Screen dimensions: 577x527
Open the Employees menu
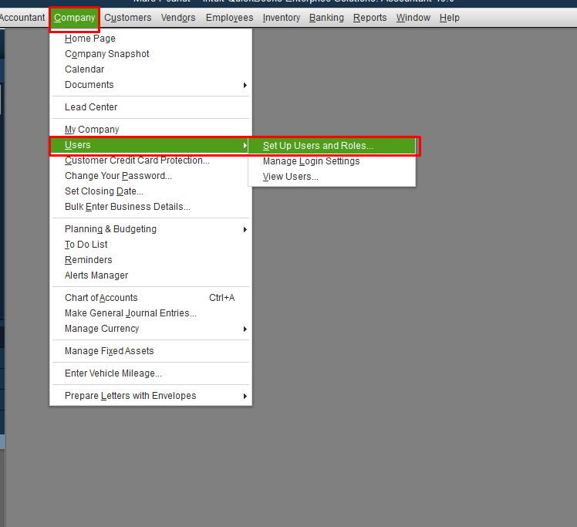coord(229,18)
